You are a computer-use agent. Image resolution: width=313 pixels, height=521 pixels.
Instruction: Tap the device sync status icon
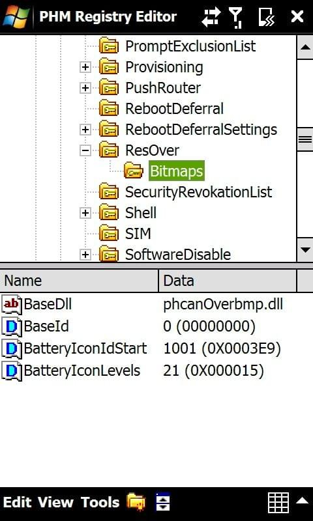(x=267, y=17)
